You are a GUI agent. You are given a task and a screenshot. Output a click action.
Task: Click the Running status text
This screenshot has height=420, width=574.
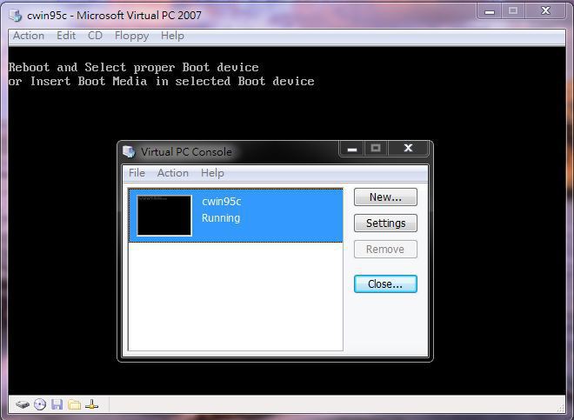tap(221, 218)
